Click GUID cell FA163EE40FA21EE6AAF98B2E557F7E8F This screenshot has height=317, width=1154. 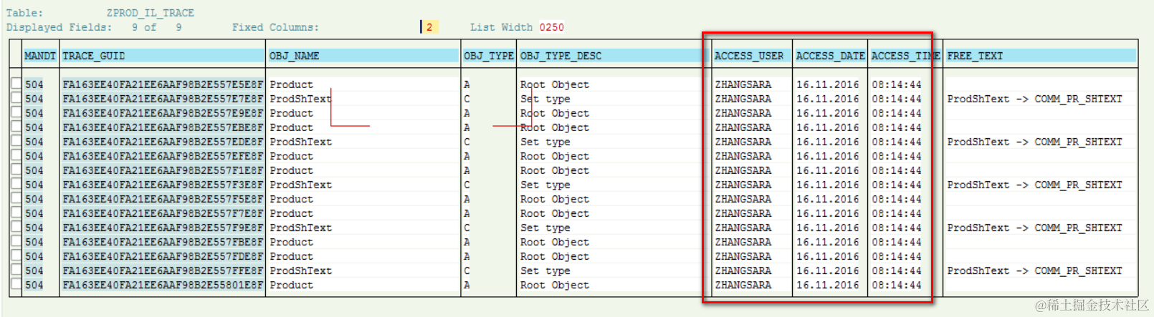(x=163, y=213)
